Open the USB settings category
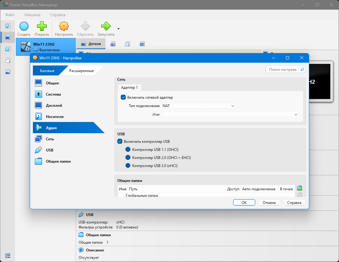Image resolution: width=339 pixels, height=262 pixels. tap(69, 150)
